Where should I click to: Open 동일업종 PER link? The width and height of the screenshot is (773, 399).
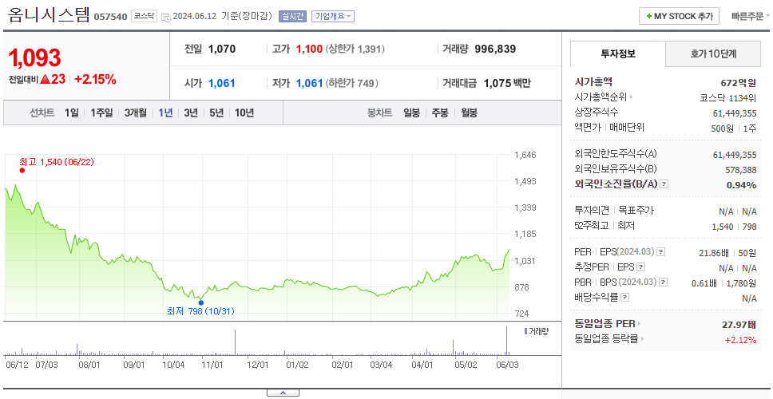tap(608, 324)
